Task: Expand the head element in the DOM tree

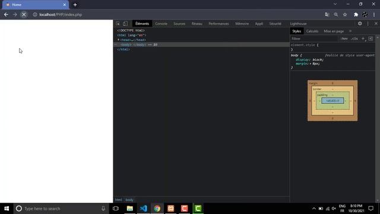Action: pyautogui.click(x=119, y=40)
